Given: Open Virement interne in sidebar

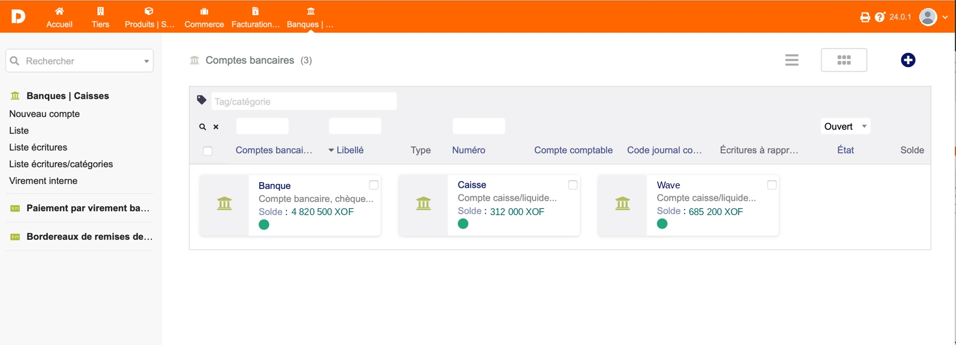Looking at the screenshot, I should click(43, 181).
